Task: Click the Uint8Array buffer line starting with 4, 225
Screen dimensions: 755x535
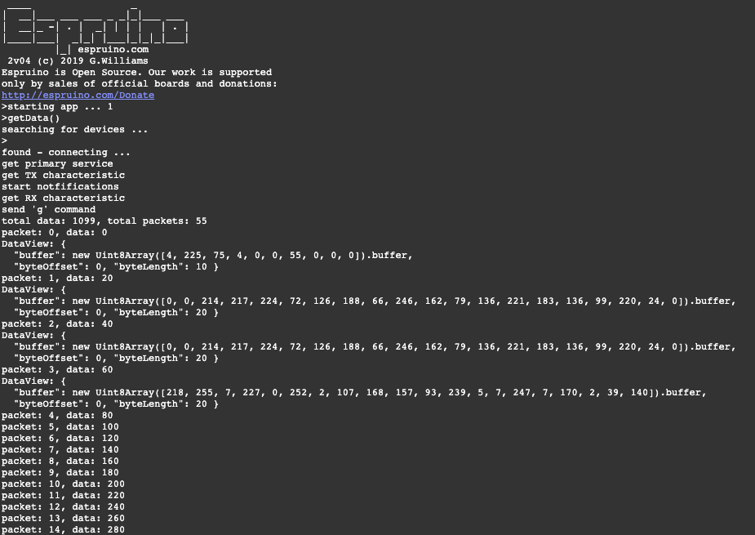Action: (213, 256)
